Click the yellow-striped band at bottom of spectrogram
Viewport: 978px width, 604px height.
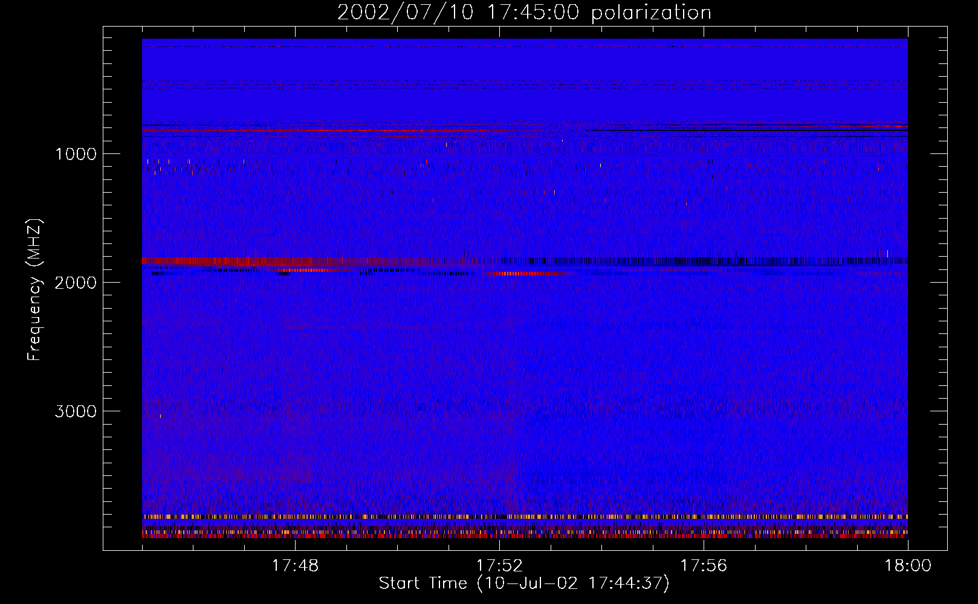click(x=525, y=517)
